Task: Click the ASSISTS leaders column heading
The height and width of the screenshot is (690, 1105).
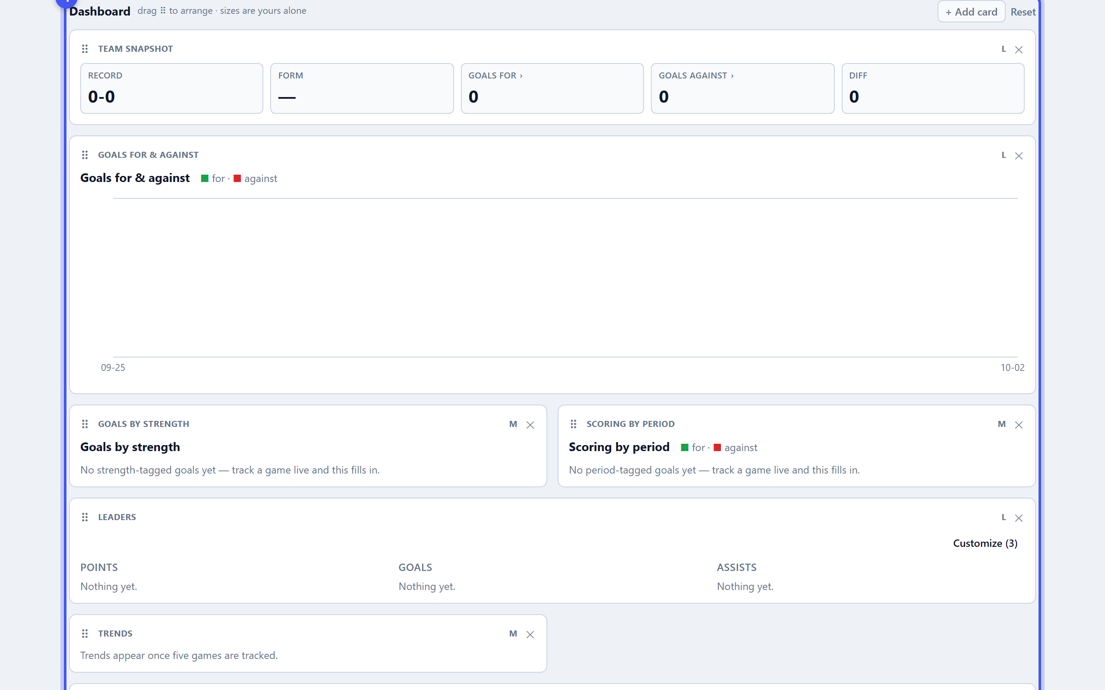Action: (x=736, y=567)
